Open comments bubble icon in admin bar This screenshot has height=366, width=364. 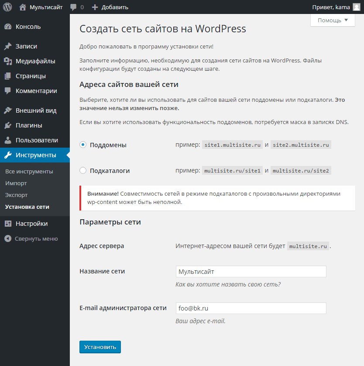point(73,7)
